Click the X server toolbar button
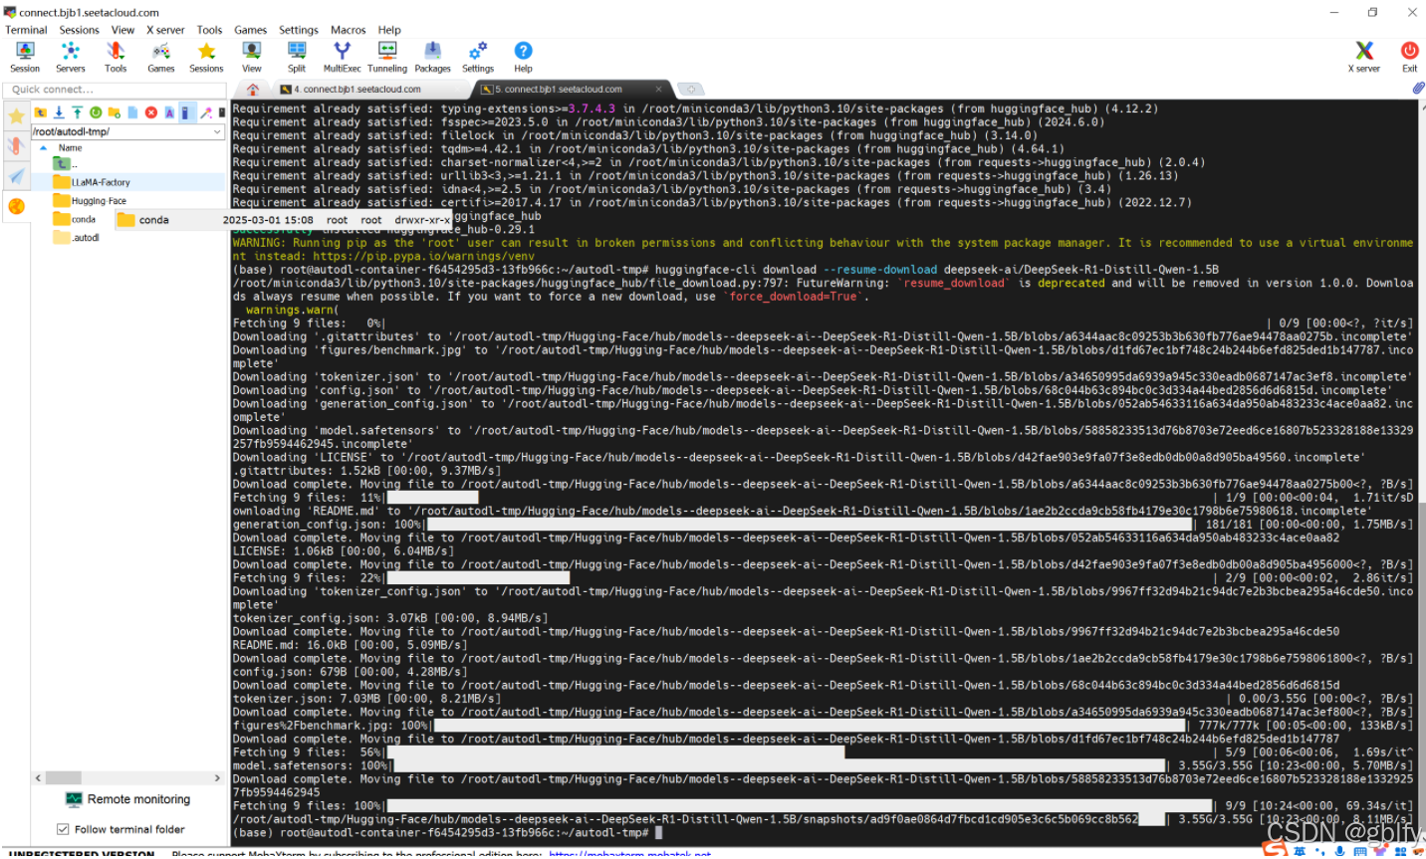The height and width of the screenshot is (859, 1426). (x=1364, y=58)
